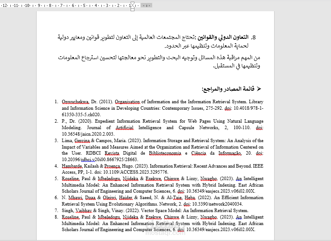Click the underlined name Oleiwi in reference 6
Screen dimensions: 331x241
109,198
